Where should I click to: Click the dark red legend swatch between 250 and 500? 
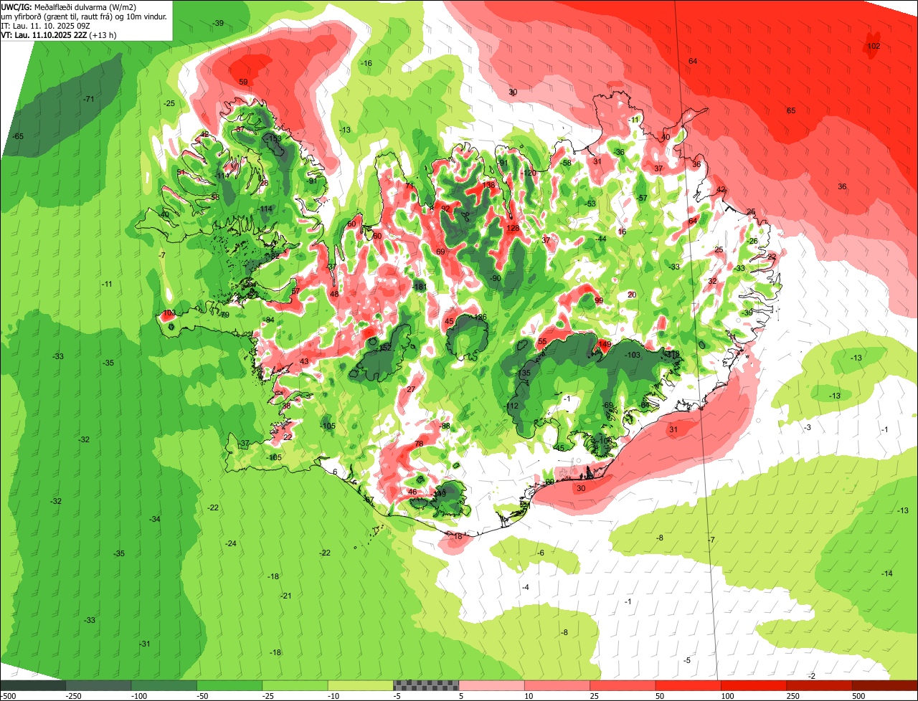(819, 685)
